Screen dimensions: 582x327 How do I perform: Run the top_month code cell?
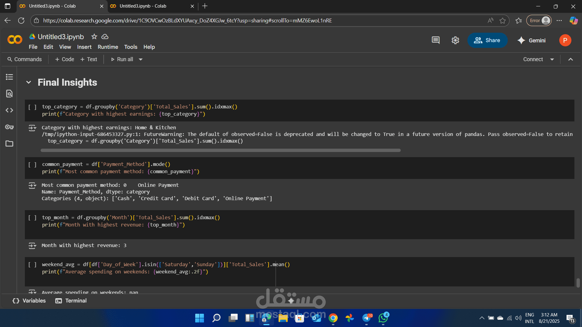32,218
